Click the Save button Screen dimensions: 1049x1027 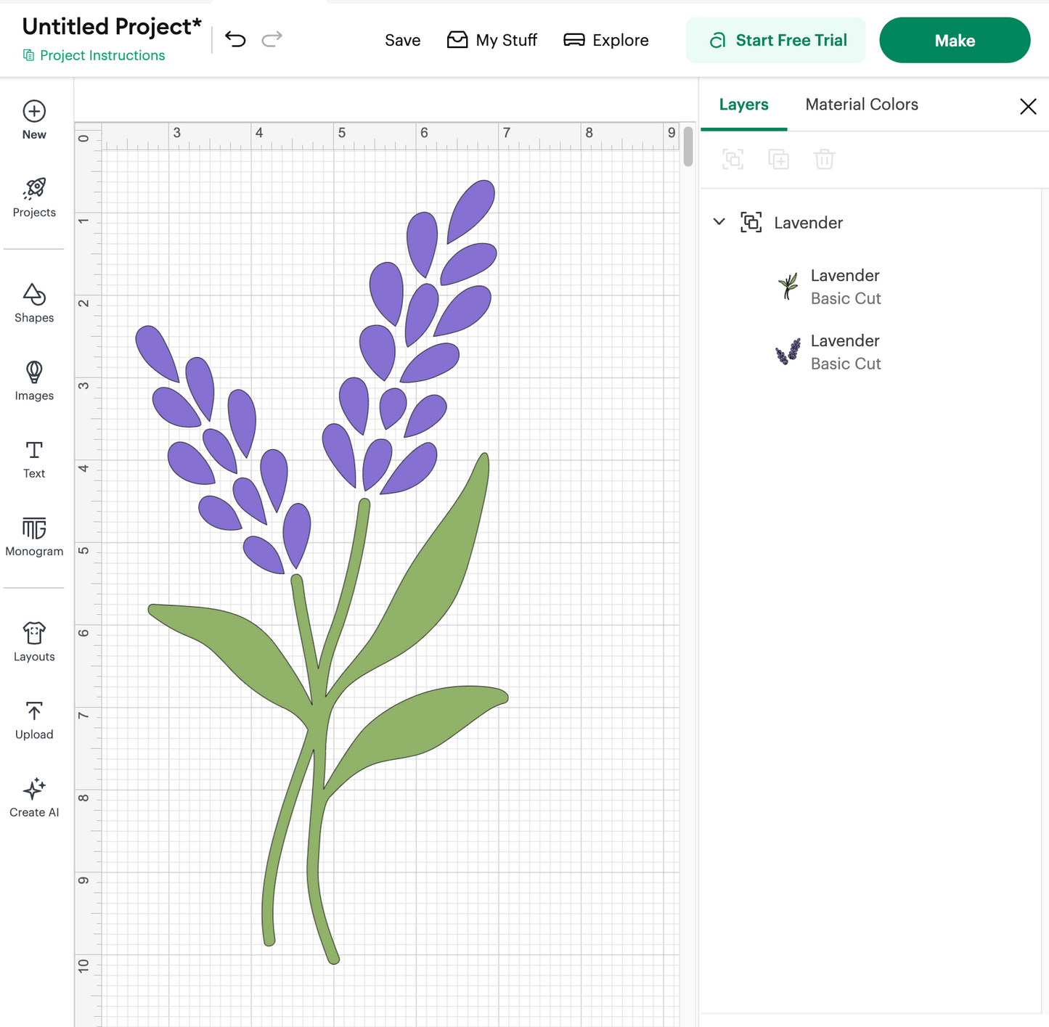coord(403,40)
